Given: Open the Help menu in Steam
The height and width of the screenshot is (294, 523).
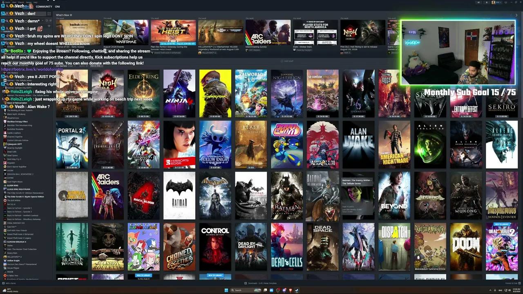Looking at the screenshot, I should [36, 2].
